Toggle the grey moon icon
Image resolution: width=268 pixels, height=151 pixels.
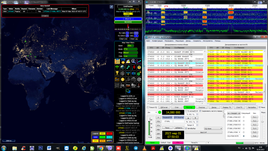(123, 73)
